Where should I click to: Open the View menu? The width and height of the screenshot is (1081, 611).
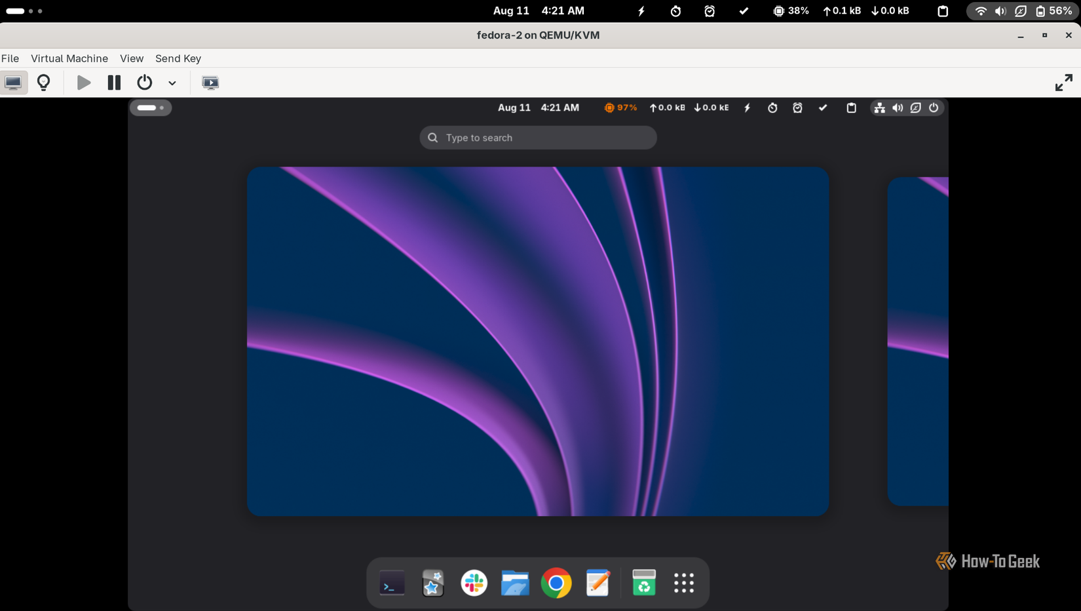pos(132,58)
